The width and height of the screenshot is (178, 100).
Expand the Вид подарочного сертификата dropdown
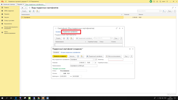pos(94,59)
